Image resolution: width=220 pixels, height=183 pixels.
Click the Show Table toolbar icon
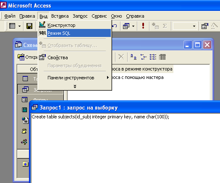click(x=155, y=26)
